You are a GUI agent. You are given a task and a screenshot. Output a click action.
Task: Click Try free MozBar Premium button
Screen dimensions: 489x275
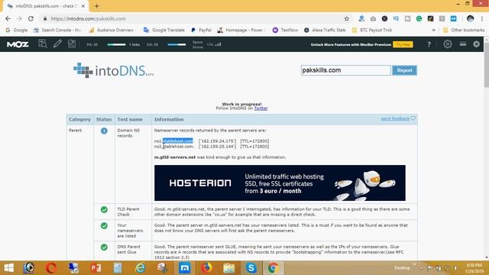coord(403,44)
